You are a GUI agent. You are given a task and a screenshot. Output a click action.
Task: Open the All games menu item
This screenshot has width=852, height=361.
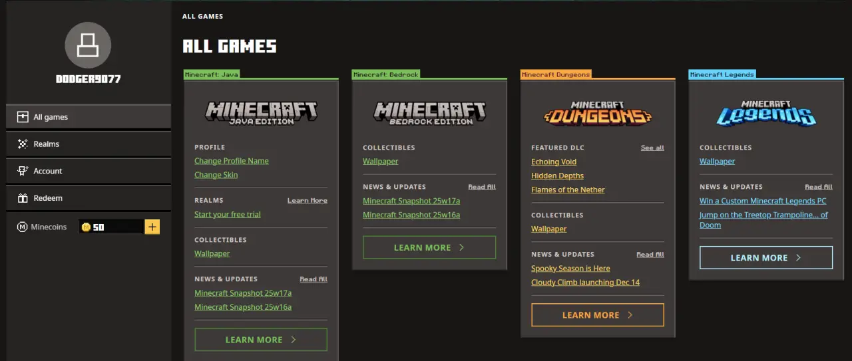pos(89,117)
